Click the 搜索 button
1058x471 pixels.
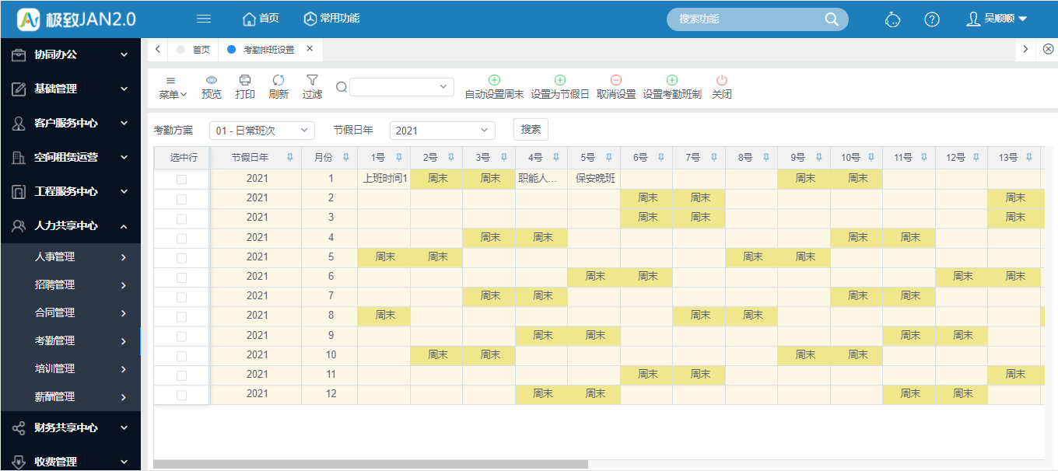[x=531, y=130]
